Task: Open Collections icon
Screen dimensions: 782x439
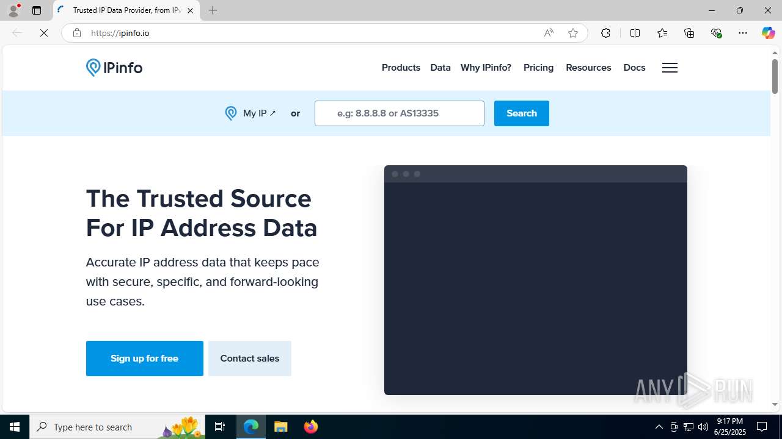Action: pos(689,33)
